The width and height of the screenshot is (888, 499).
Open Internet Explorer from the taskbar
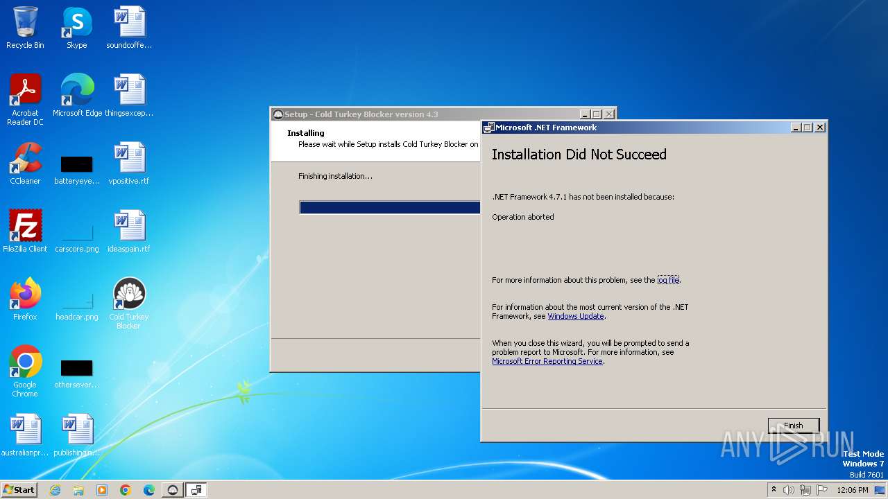(x=55, y=490)
